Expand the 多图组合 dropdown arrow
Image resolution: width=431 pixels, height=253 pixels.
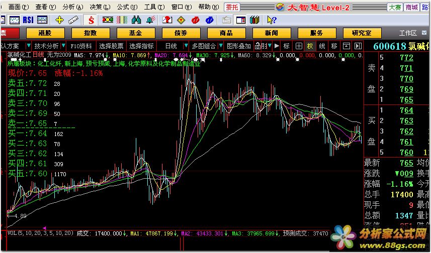220,46
